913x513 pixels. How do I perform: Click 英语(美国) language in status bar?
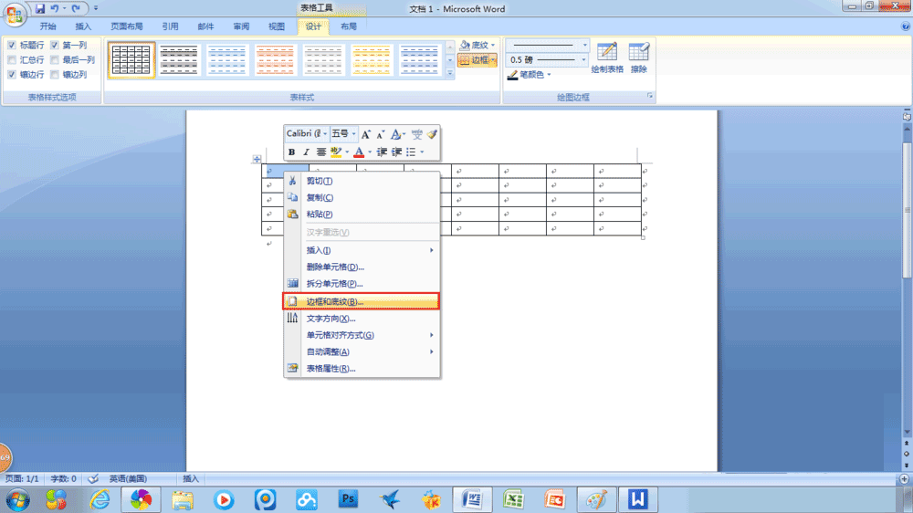128,478
